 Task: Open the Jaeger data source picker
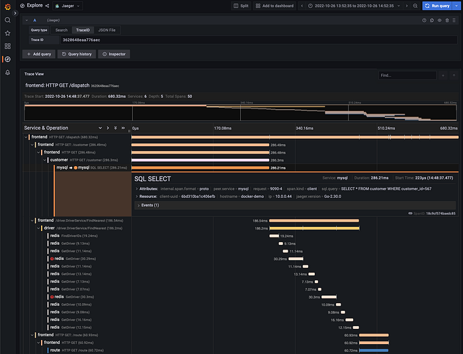[x=67, y=6]
